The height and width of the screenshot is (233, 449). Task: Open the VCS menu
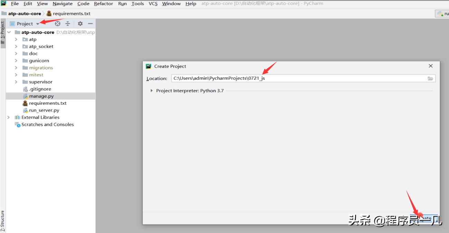click(153, 3)
